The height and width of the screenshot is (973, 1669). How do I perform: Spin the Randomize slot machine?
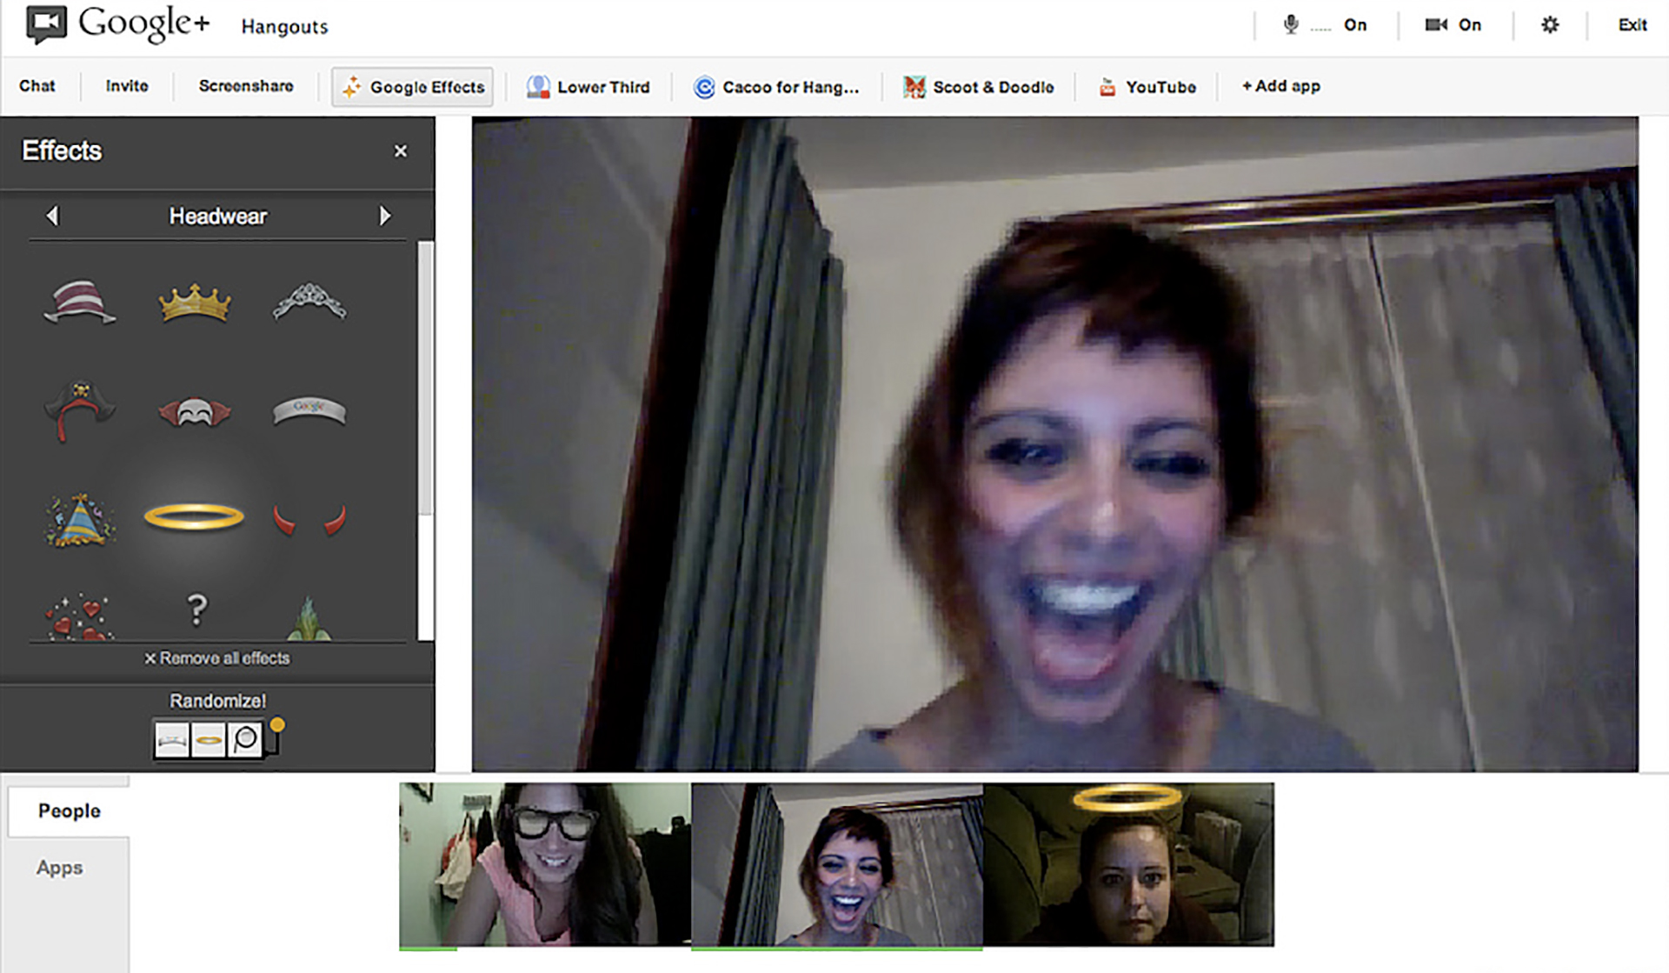tap(218, 738)
